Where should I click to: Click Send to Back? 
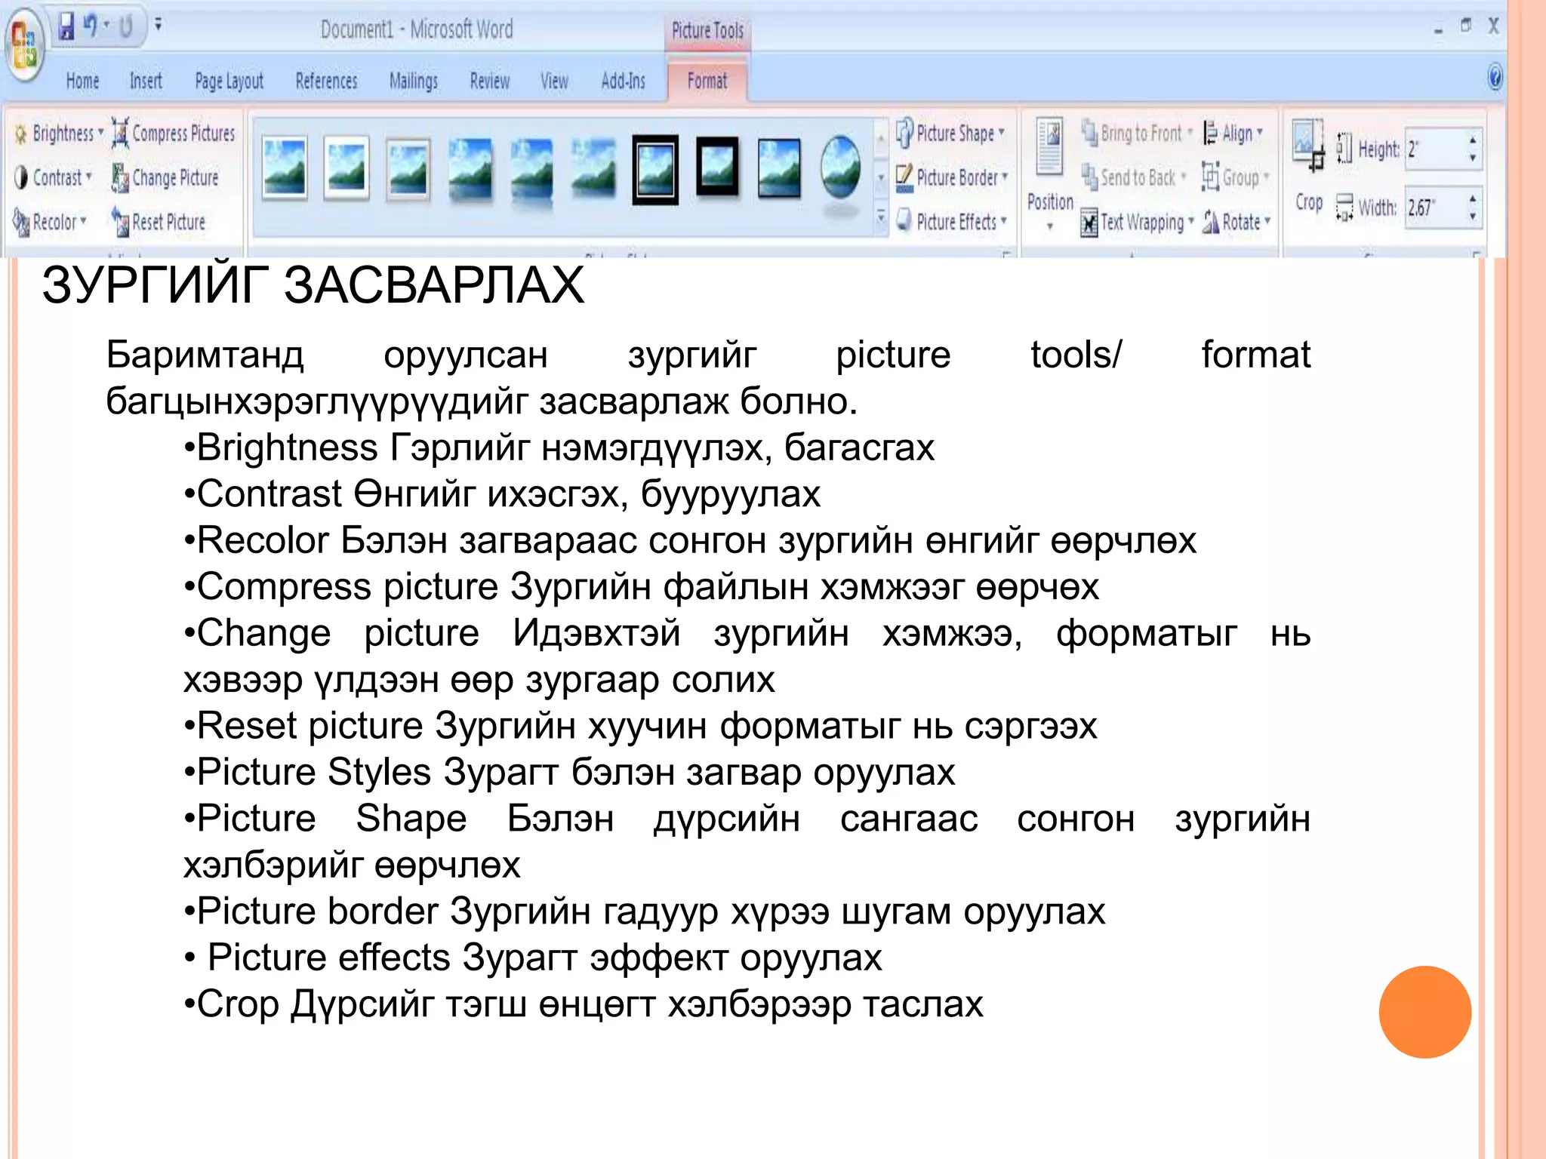[x=1134, y=178]
